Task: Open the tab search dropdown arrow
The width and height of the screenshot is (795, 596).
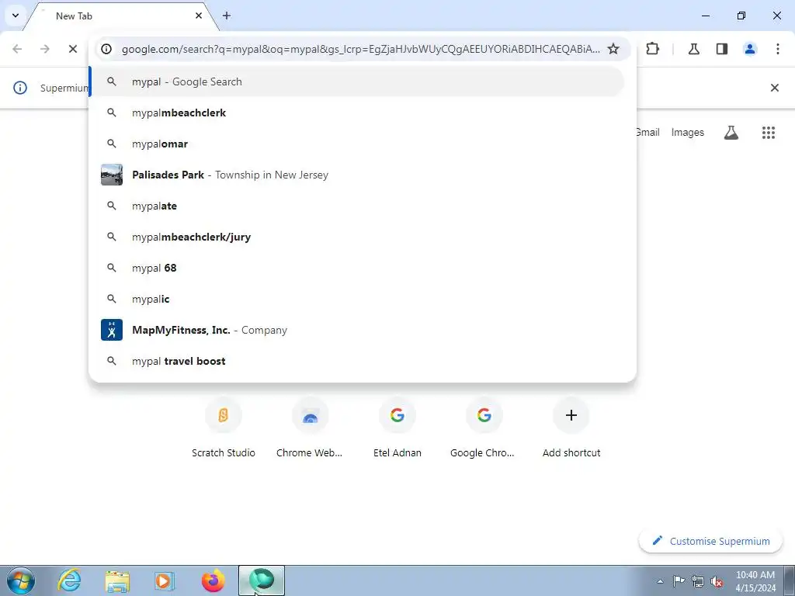Action: 16,16
